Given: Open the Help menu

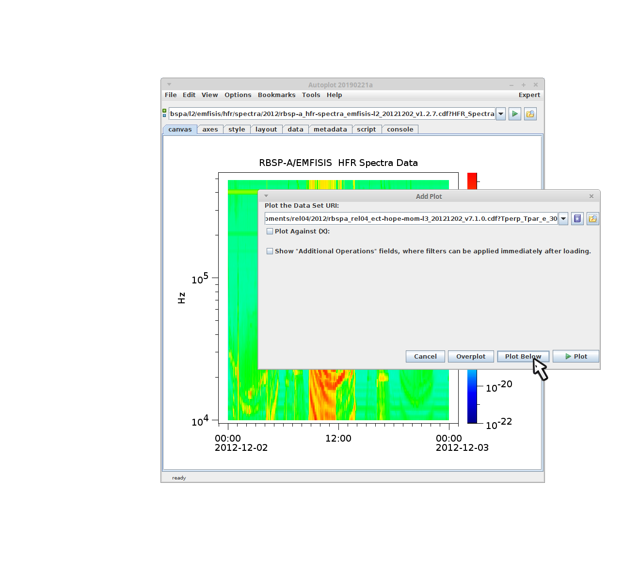Looking at the screenshot, I should click(334, 95).
